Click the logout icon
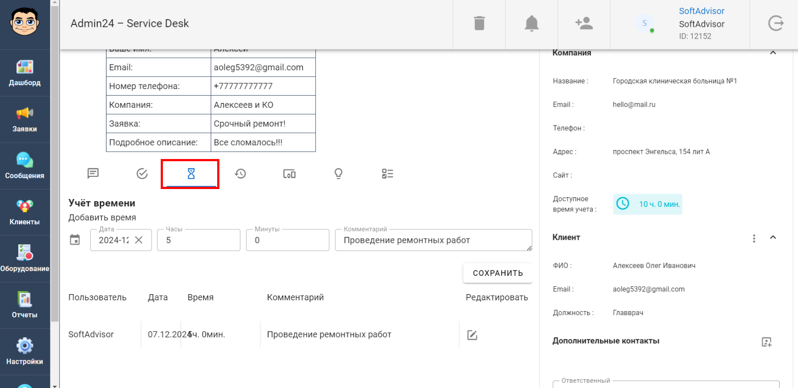This screenshot has width=798, height=388. coord(775,23)
